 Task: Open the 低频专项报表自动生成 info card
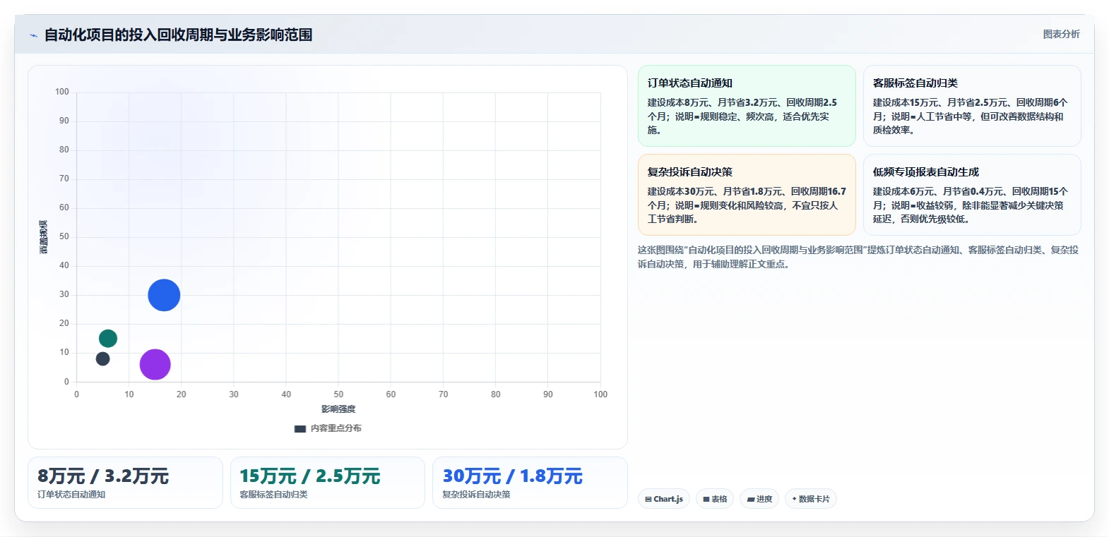[972, 195]
